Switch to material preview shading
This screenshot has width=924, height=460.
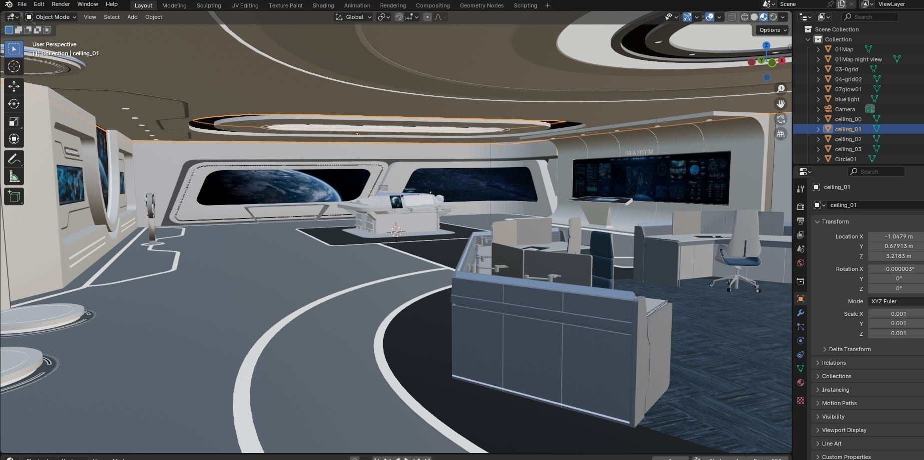pos(764,17)
